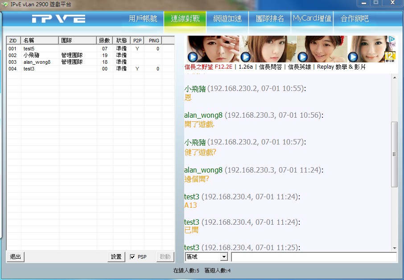The image size is (404, 280).
Task: Click the 設置 button
Action: (116, 256)
